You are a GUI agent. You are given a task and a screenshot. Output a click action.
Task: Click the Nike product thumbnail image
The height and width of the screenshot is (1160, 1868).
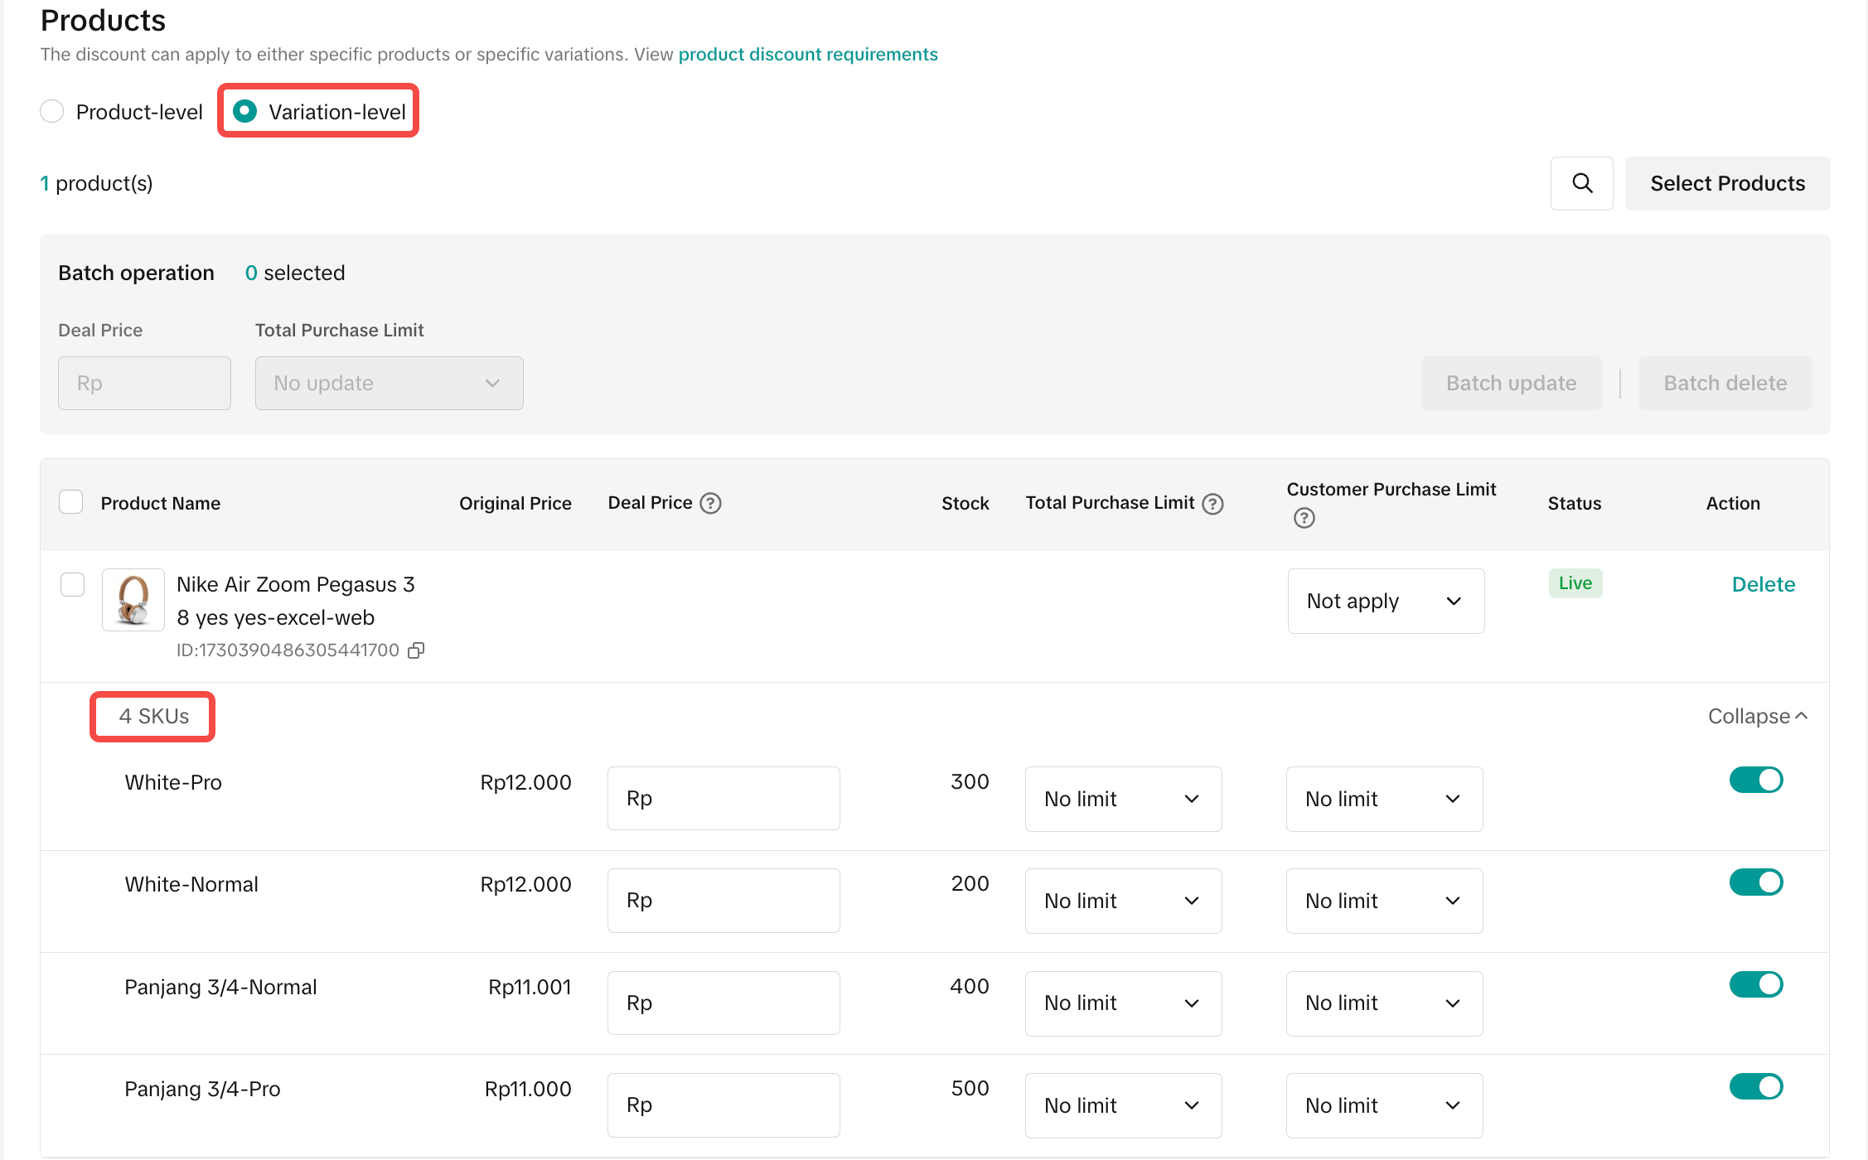133,600
